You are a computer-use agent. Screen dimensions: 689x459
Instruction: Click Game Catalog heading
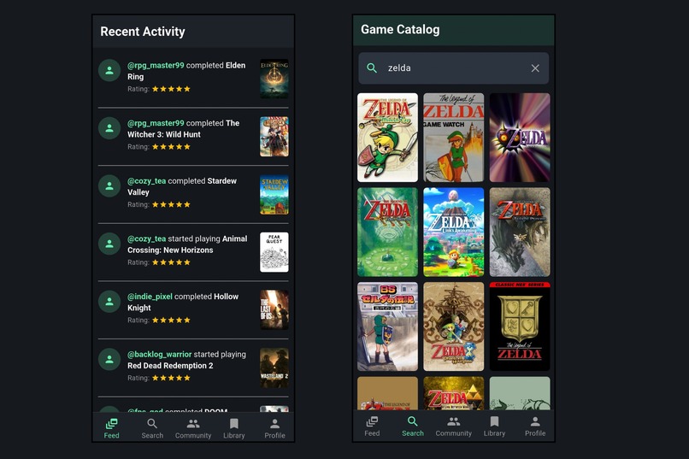click(x=400, y=29)
